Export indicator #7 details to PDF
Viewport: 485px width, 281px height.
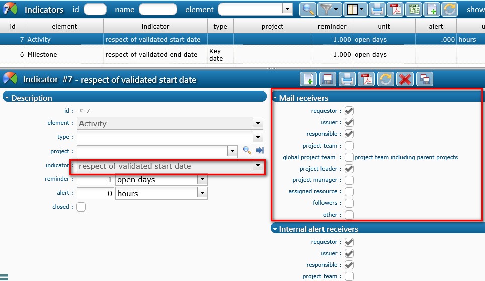click(366, 79)
